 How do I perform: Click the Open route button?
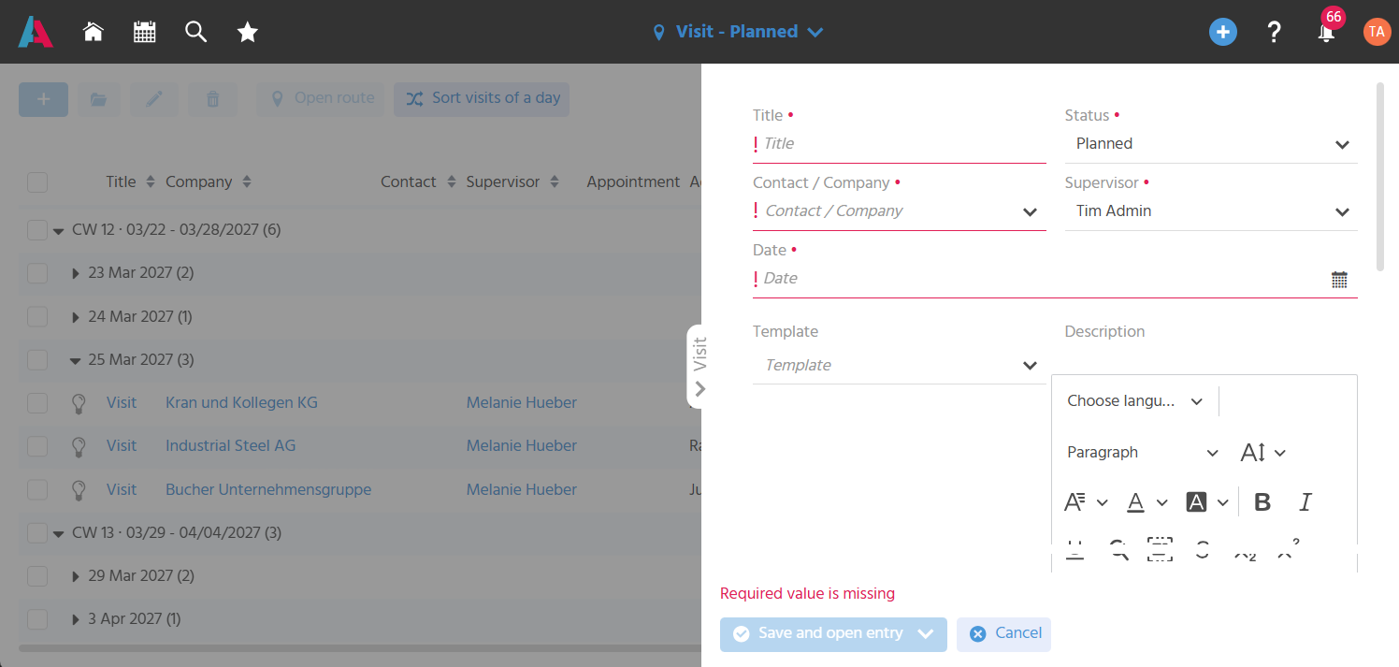point(321,98)
